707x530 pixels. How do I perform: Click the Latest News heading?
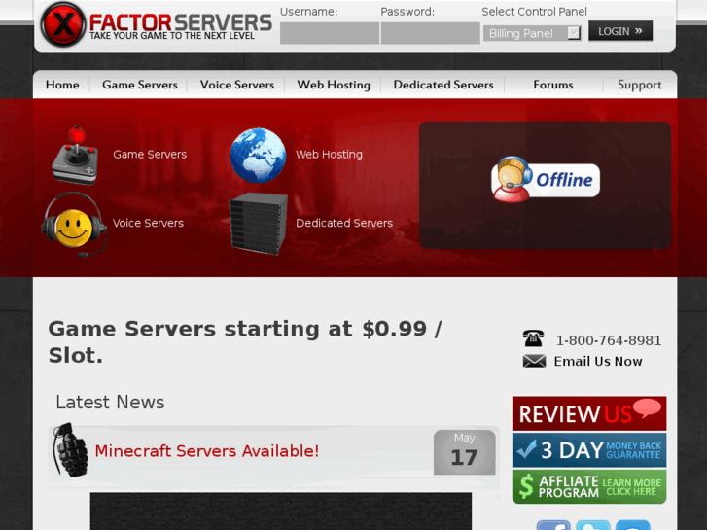click(110, 402)
